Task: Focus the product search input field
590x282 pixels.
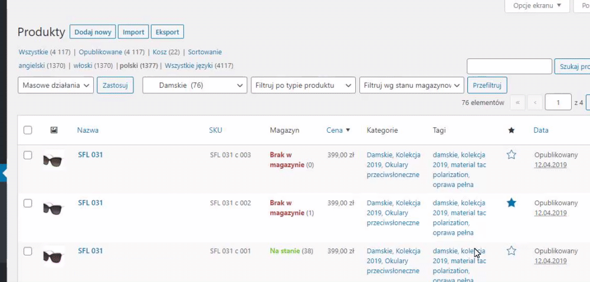Action: (509, 67)
